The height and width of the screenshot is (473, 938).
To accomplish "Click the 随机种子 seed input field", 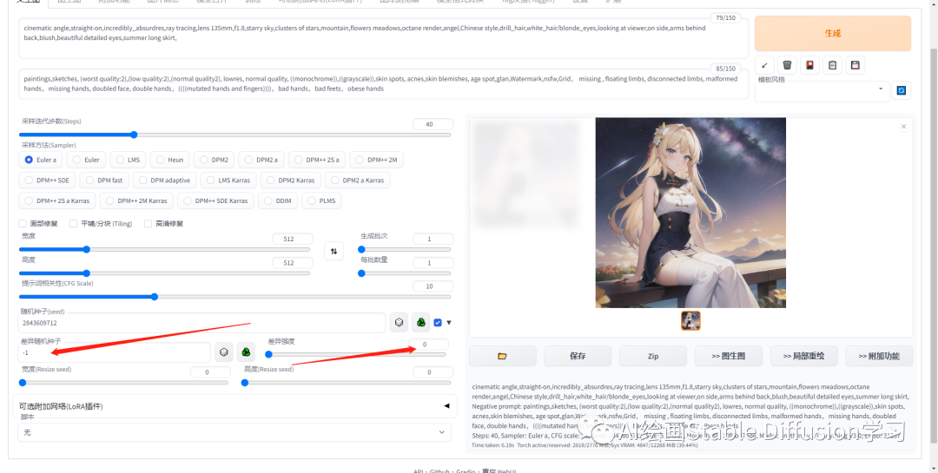I will pos(202,323).
